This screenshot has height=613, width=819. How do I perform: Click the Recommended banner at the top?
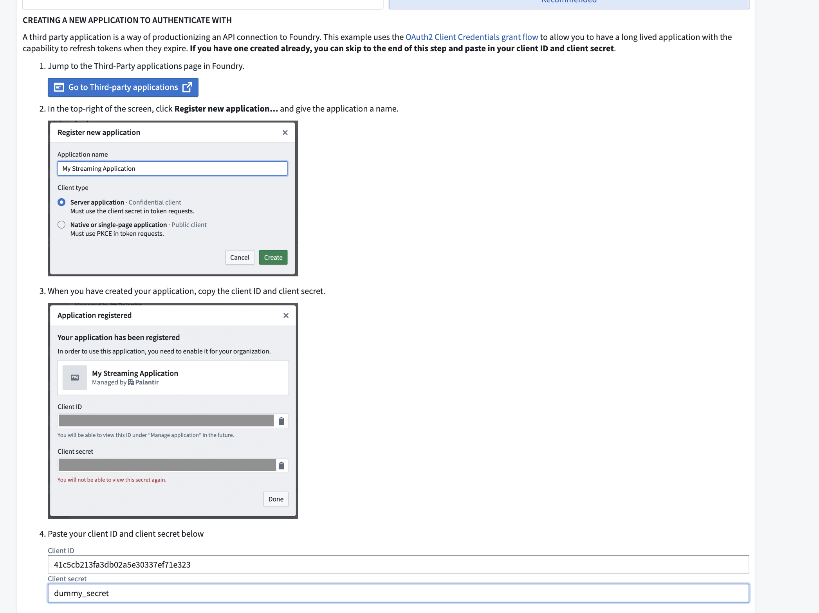click(568, 2)
